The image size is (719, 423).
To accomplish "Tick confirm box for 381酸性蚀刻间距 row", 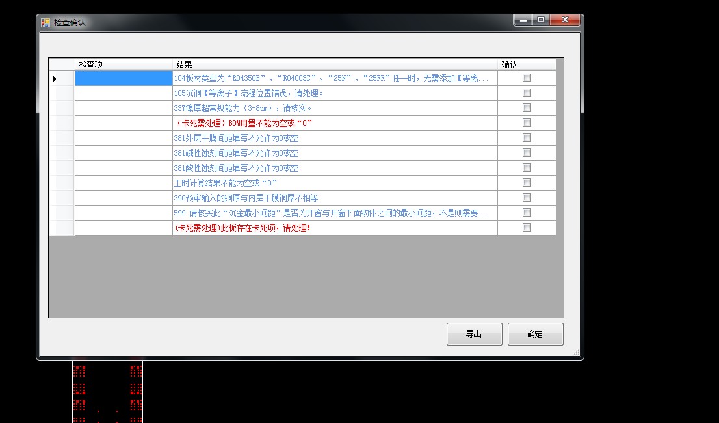I will point(527,168).
